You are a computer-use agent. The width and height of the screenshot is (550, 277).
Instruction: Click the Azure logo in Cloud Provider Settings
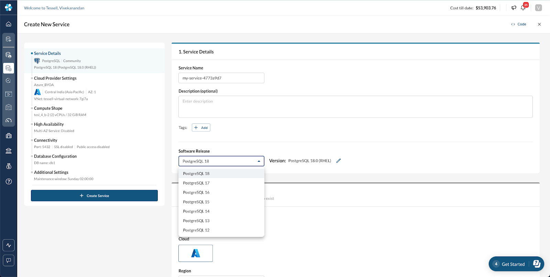point(37,92)
